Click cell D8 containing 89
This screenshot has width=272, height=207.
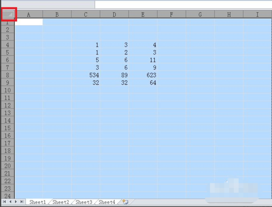pos(115,75)
